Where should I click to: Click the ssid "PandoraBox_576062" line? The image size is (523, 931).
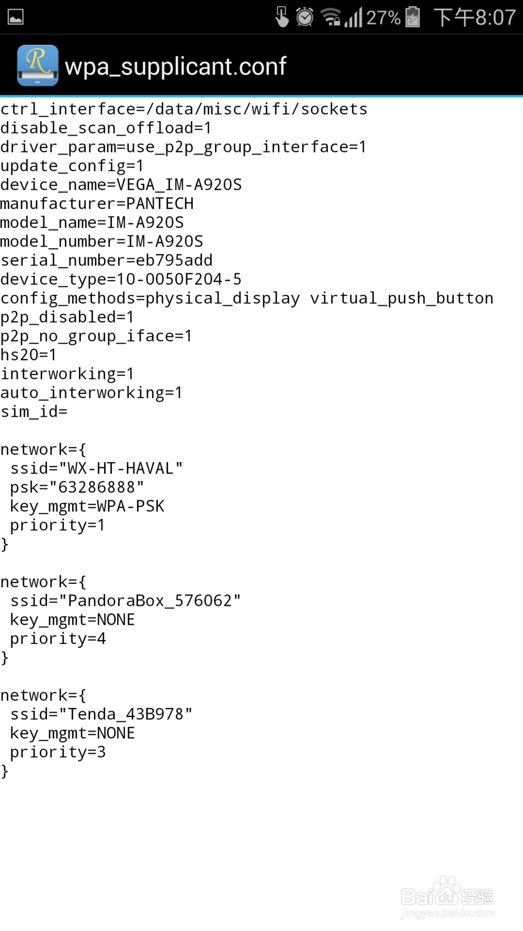coord(126,601)
